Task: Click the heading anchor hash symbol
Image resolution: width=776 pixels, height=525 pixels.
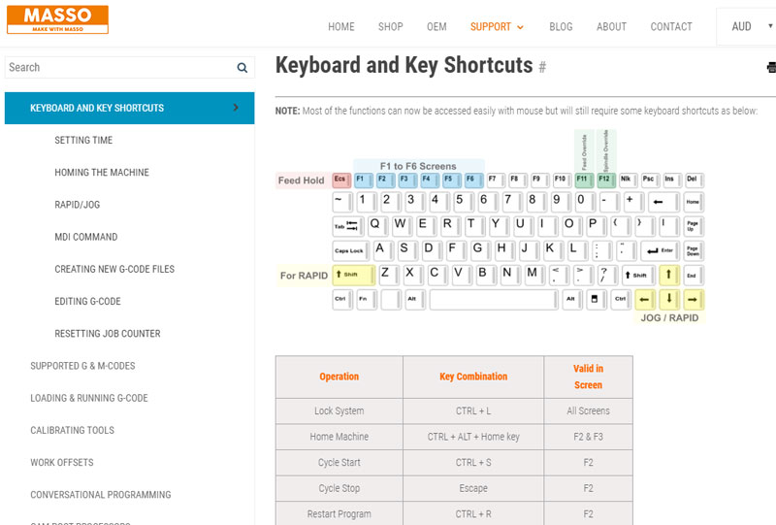Action: click(542, 67)
